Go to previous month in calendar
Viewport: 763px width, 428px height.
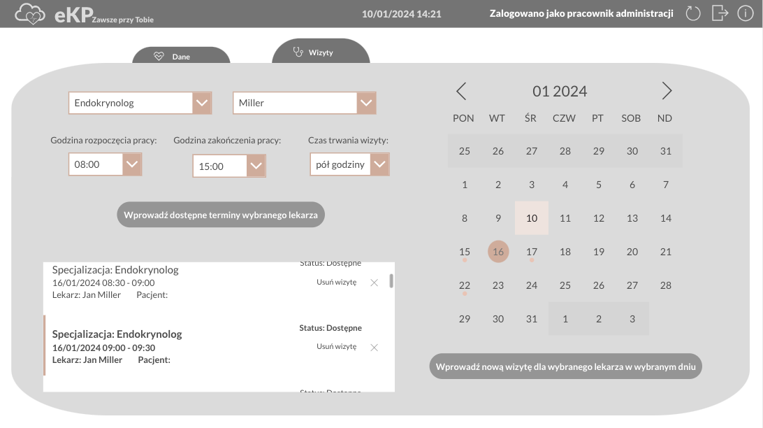pos(461,91)
